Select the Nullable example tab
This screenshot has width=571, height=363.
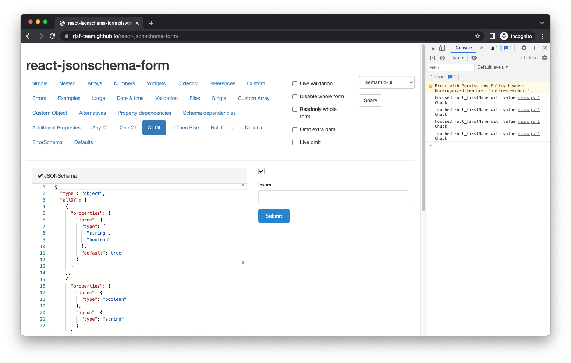(x=254, y=128)
